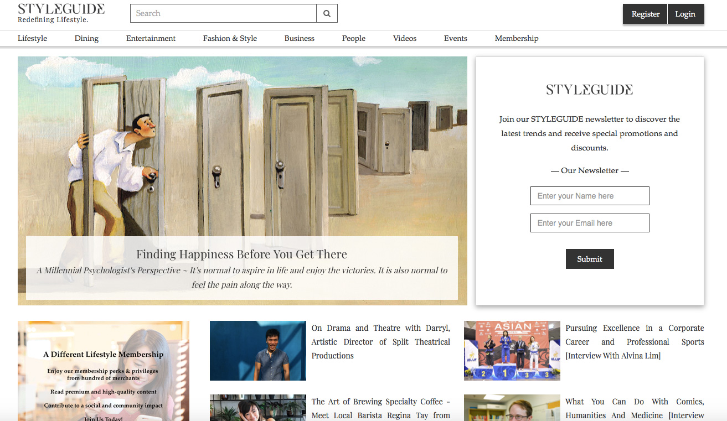The image size is (727, 421).
Task: Focus the Search text field
Action: [x=223, y=13]
